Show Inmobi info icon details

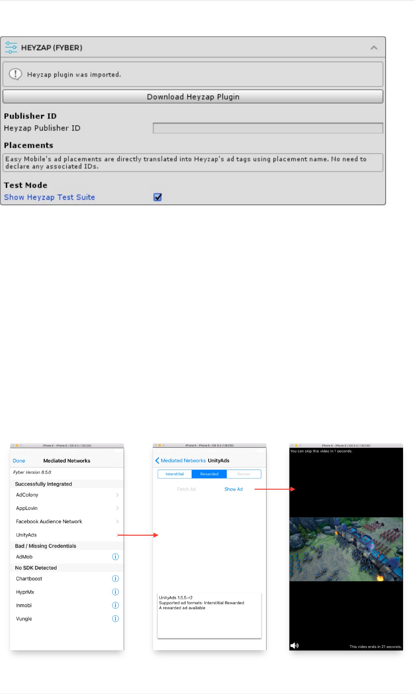tap(115, 605)
